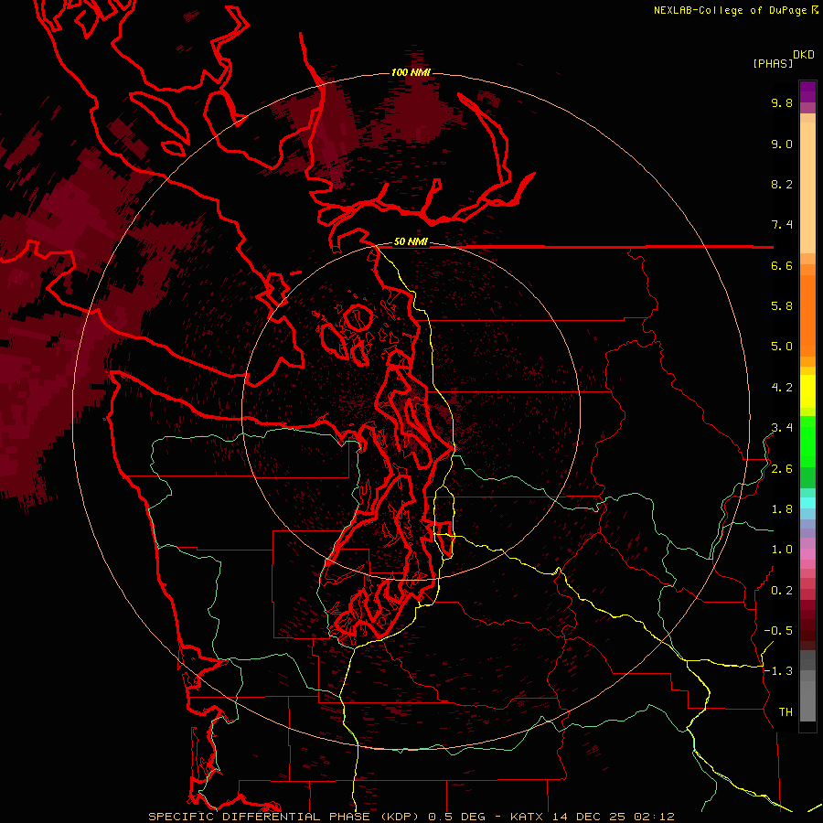823x823 pixels.
Task: Click the 8.2 scale value
Action: pyautogui.click(x=782, y=184)
